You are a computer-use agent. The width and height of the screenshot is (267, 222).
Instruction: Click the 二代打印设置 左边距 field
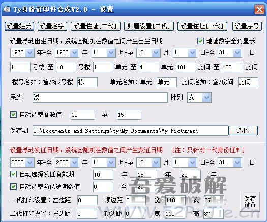pos(87,214)
